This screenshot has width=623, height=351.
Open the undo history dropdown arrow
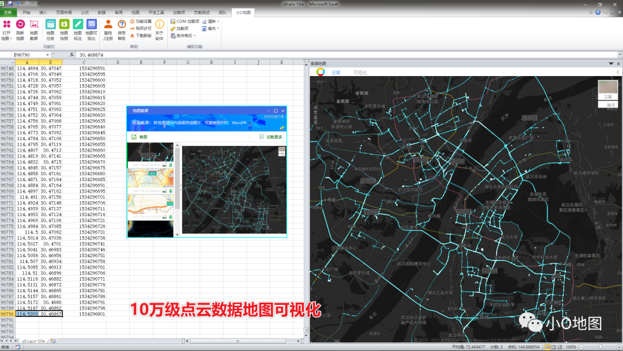(x=23, y=3)
